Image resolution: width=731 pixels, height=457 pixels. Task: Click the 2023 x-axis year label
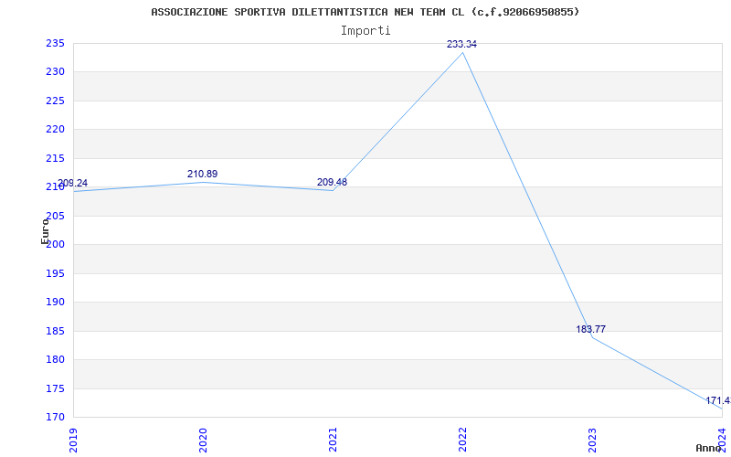(x=591, y=440)
